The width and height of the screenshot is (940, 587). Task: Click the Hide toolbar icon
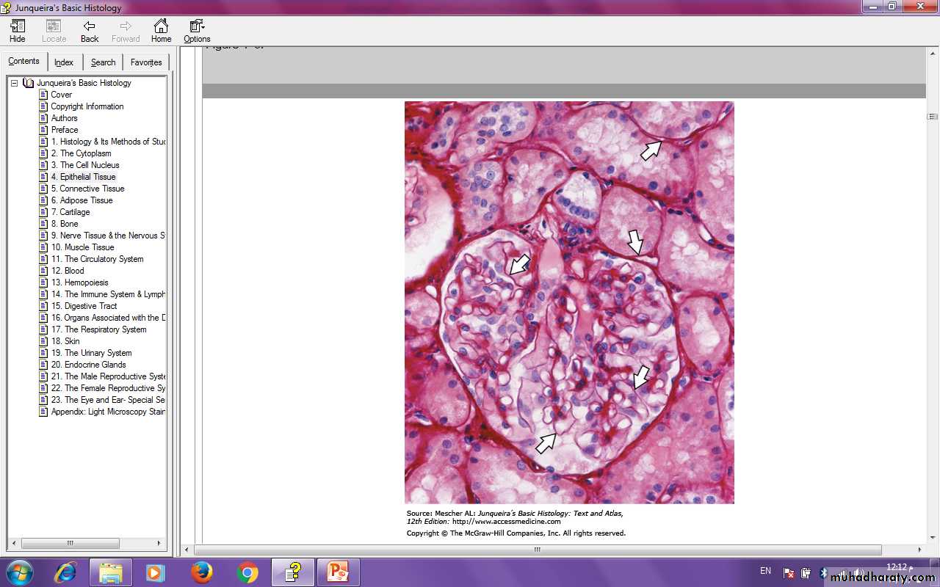tap(18, 30)
